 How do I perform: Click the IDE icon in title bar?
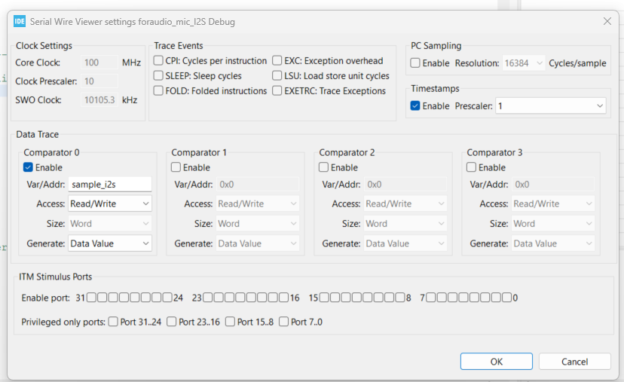point(20,22)
